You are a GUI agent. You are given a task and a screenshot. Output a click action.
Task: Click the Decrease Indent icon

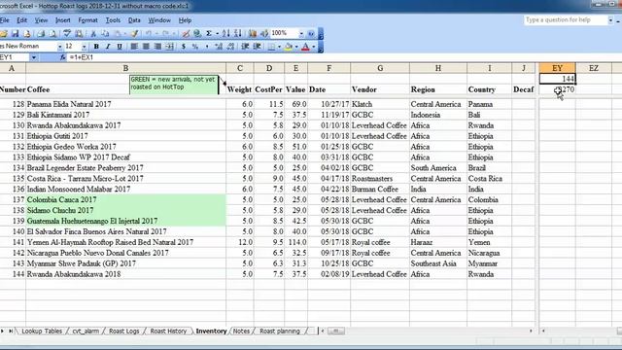point(245,47)
